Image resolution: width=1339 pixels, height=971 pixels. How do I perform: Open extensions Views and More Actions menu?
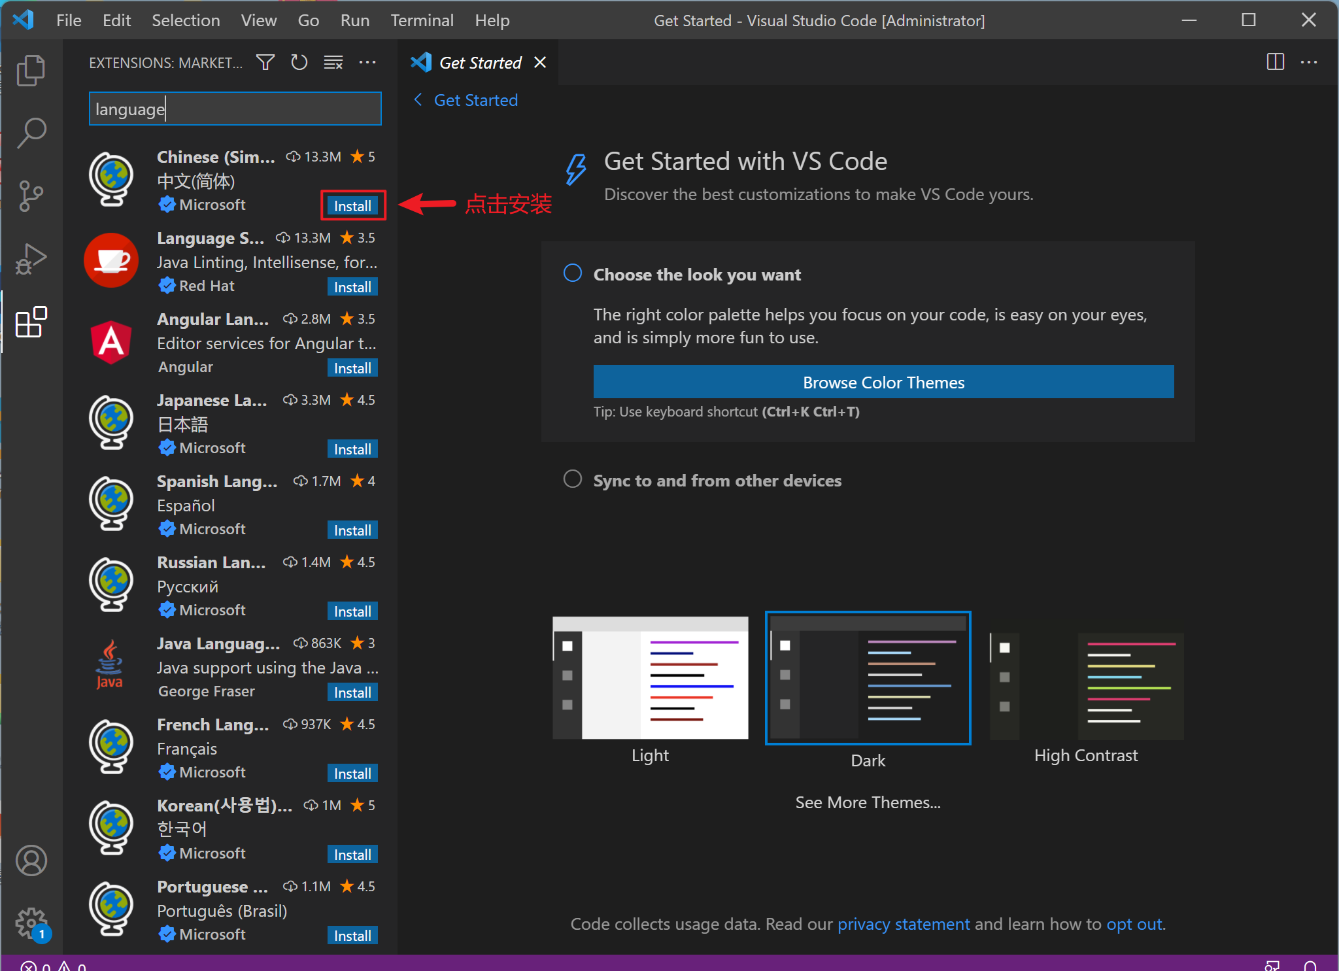pos(367,63)
